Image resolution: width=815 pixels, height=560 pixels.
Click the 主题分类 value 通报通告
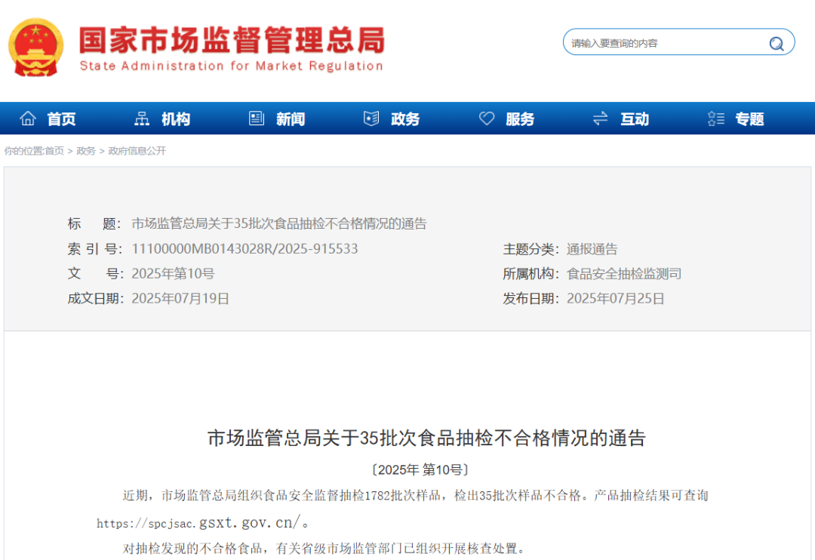[592, 249]
